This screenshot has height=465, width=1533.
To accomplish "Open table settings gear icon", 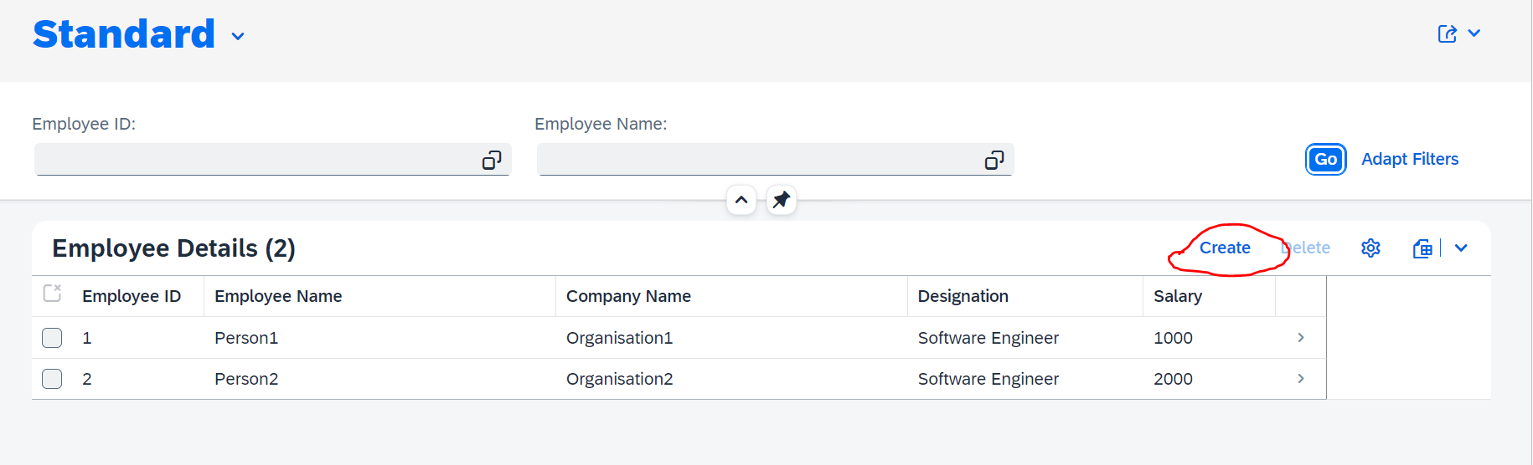I will 1370,248.
